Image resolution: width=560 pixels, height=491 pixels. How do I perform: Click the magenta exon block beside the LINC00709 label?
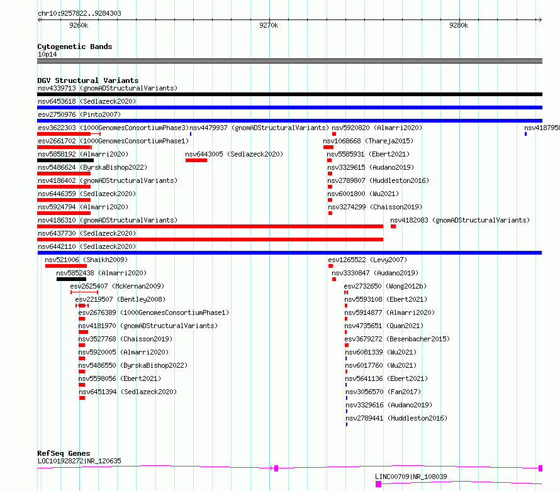tap(379, 484)
